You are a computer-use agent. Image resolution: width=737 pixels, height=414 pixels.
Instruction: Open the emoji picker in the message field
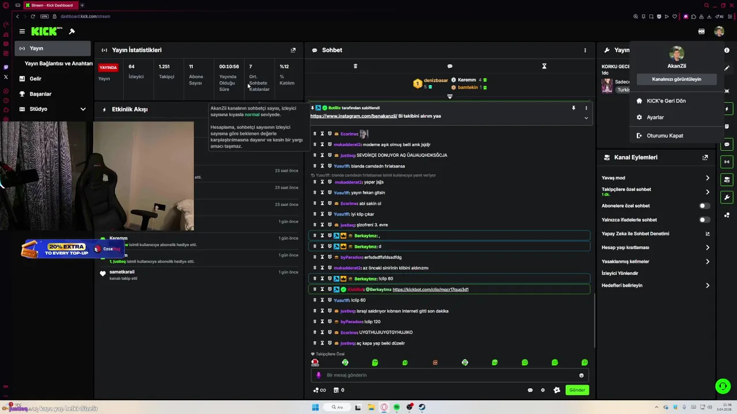click(581, 375)
